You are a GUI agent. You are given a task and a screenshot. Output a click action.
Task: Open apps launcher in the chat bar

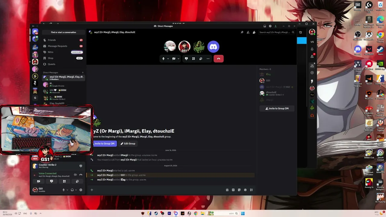pos(251,190)
